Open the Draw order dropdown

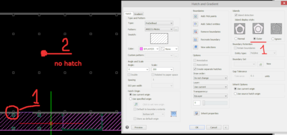pyautogui.click(x=210, y=78)
